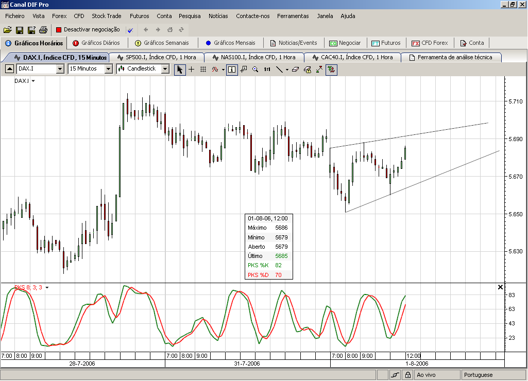Click the data box date 01-08-06, 12:00
The height and width of the screenshot is (381, 528).
click(x=268, y=218)
